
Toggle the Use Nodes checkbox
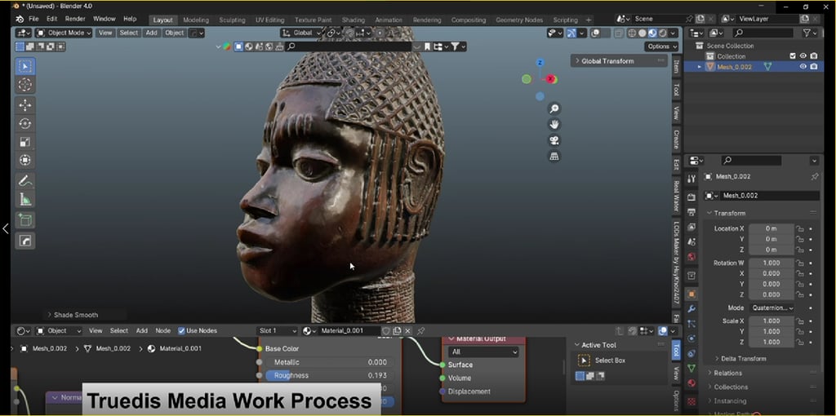tap(181, 331)
